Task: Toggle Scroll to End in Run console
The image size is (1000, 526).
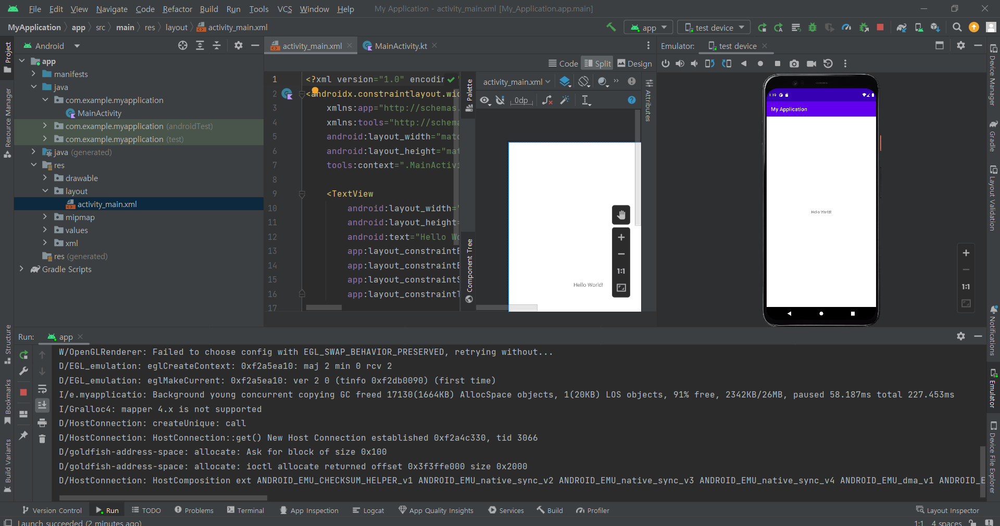Action: [x=42, y=405]
